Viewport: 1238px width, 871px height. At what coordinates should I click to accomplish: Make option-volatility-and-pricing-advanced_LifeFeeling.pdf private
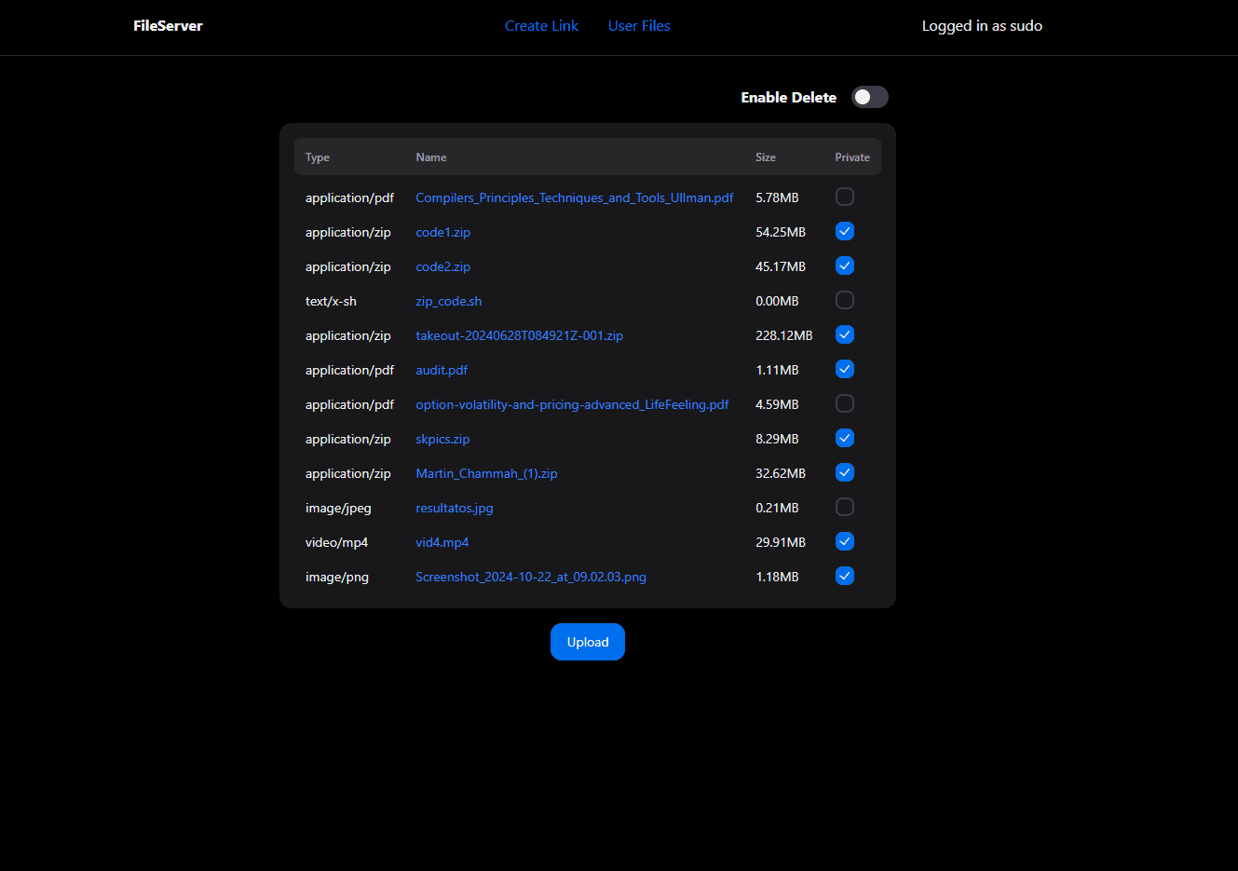[x=844, y=403]
